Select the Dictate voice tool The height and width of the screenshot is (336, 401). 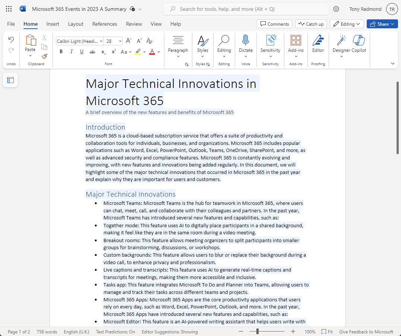click(246, 44)
